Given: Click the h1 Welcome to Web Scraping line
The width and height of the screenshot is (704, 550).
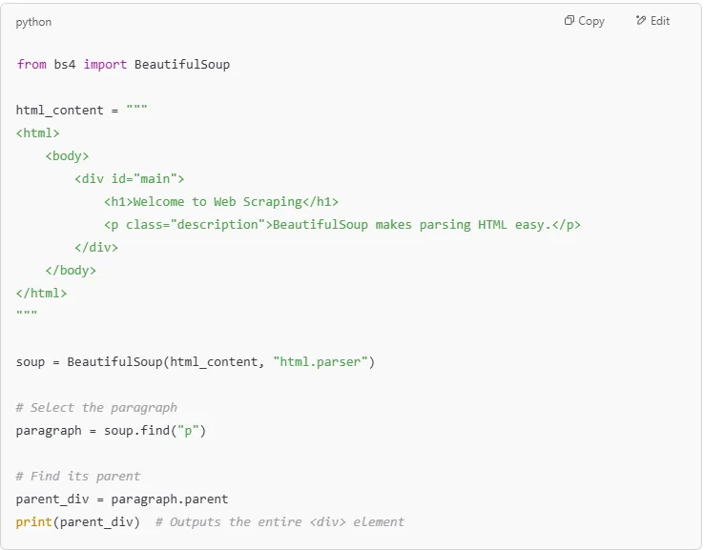Looking at the screenshot, I should coord(220,202).
